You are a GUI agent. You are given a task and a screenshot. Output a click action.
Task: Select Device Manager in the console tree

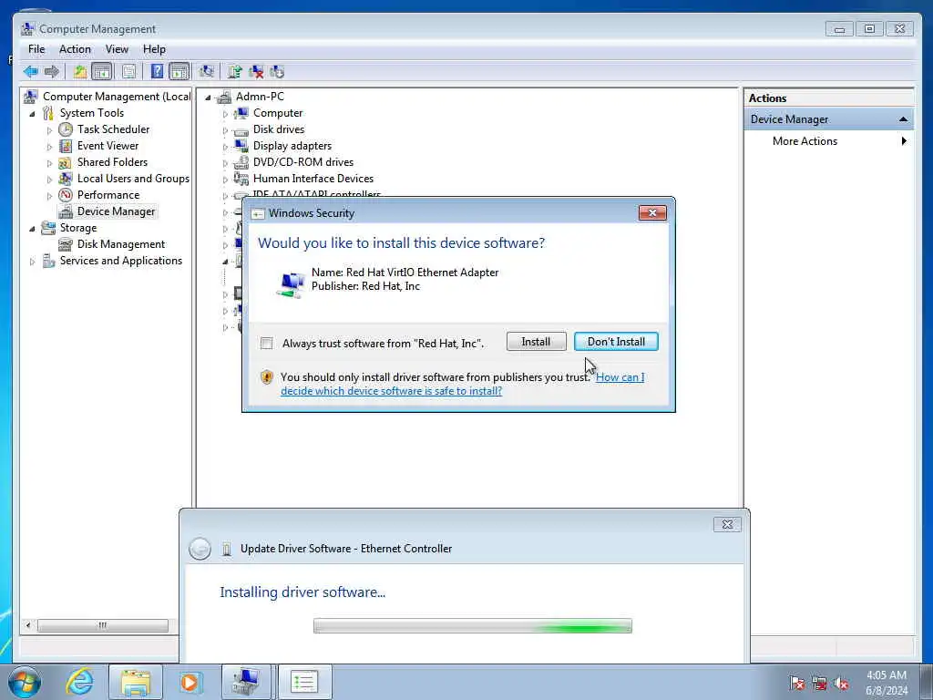[116, 211]
